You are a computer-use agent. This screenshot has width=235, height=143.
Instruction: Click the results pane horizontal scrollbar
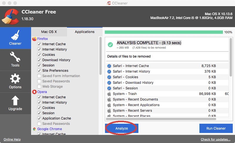pos(161,119)
